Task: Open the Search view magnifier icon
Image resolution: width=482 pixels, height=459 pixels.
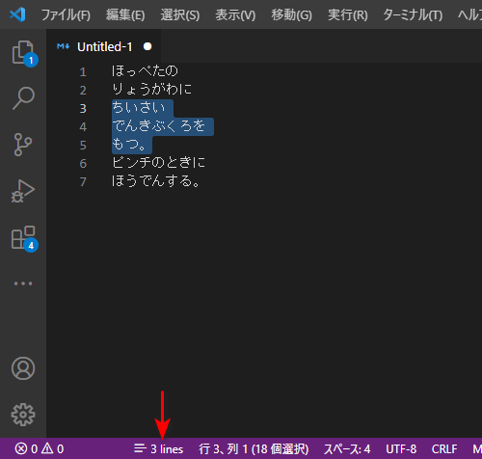Action: 23,98
